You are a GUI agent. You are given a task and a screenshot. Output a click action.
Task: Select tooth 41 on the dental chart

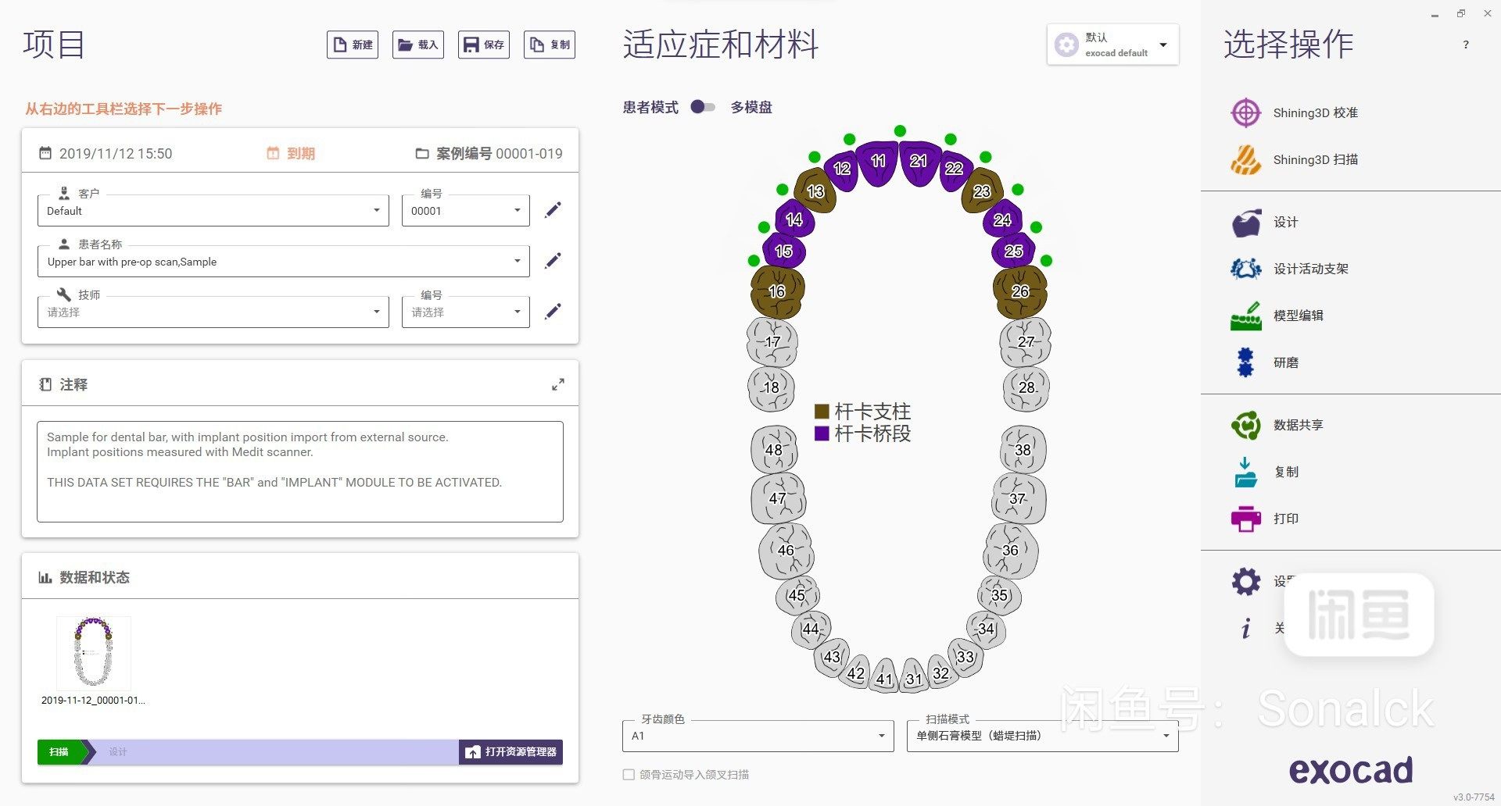885,677
